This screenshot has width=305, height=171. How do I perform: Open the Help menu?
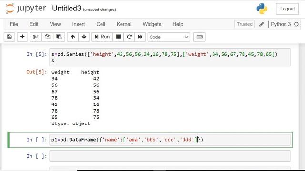point(178,24)
